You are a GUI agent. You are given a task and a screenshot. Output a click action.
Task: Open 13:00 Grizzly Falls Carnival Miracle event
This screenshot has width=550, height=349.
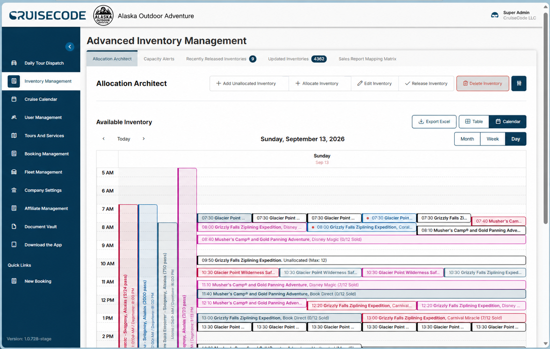444,318
